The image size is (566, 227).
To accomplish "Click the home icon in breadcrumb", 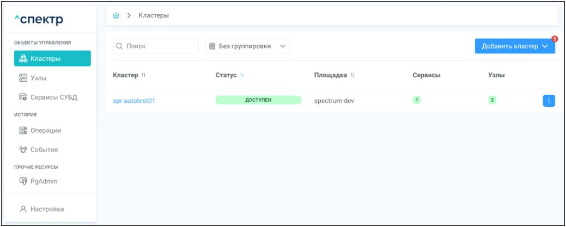I will pos(115,16).
